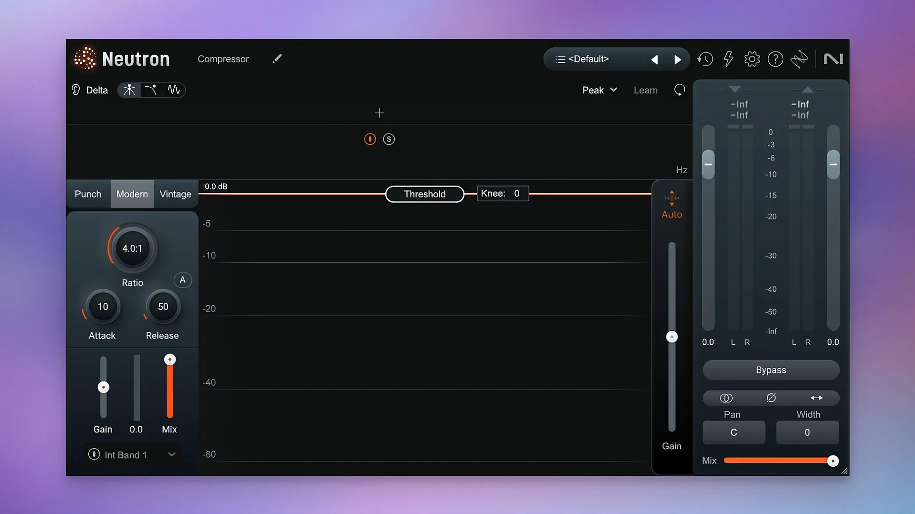Click the Neutron logo icon

pos(85,59)
